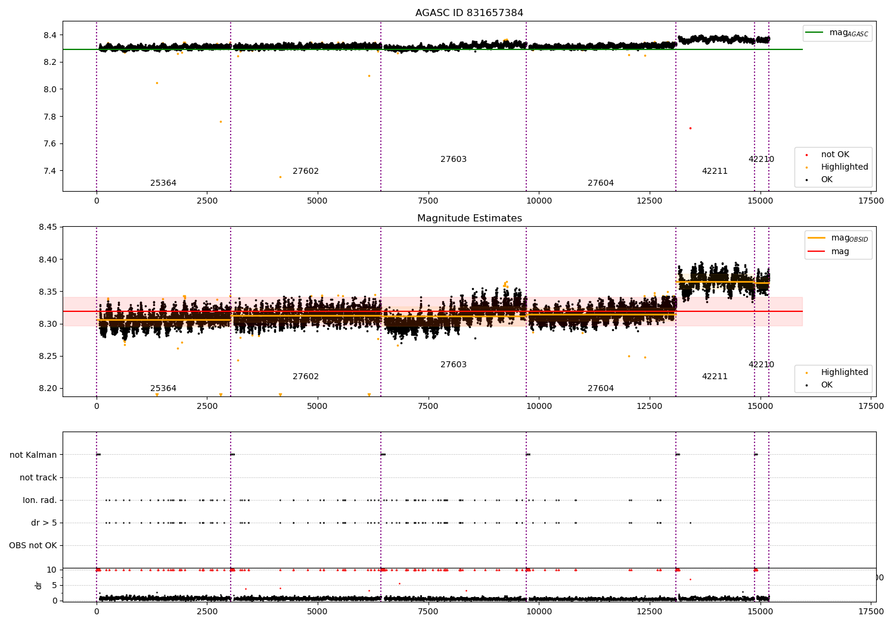Select the "OBS not OK" axis label

(x=33, y=545)
